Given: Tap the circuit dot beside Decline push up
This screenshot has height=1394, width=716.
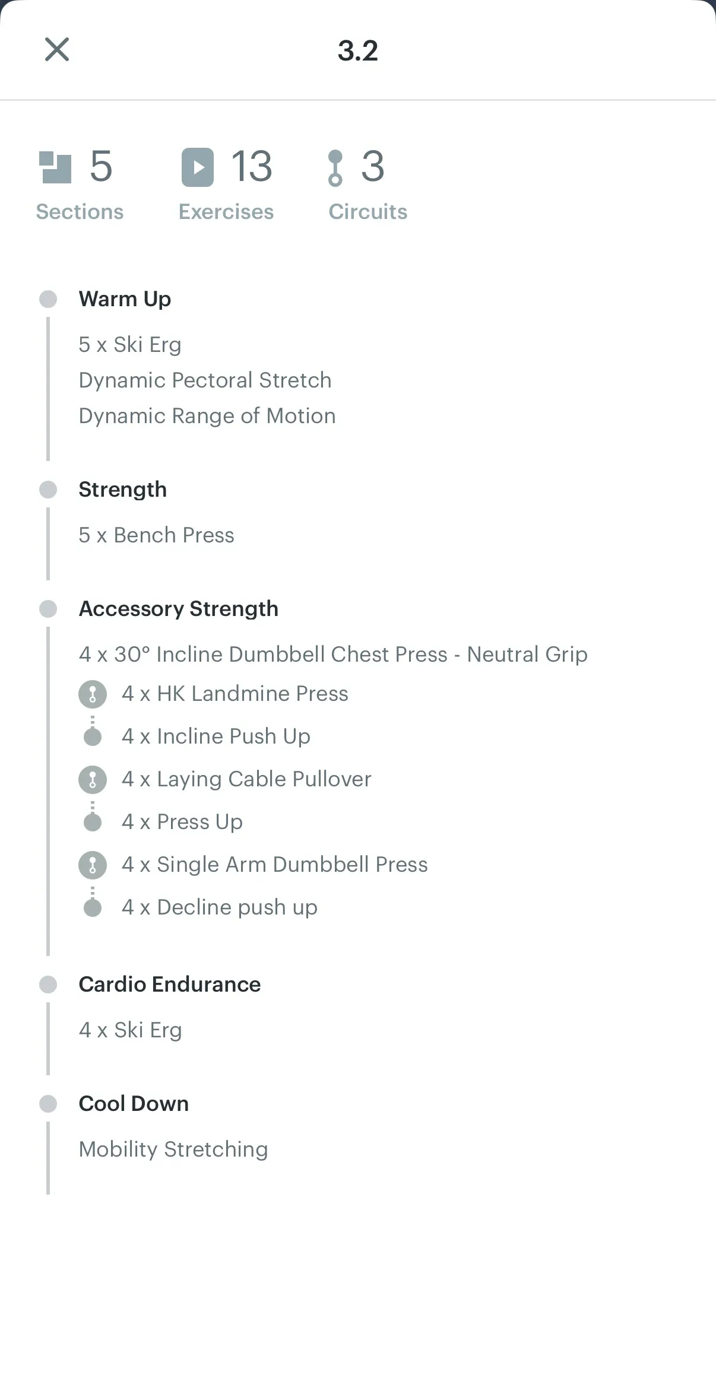Looking at the screenshot, I should point(93,907).
